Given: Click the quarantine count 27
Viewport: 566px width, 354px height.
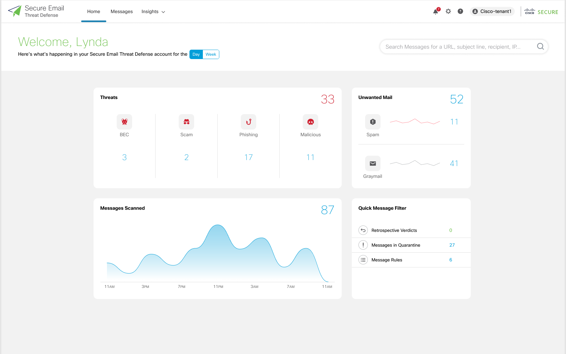Looking at the screenshot, I should tap(452, 245).
